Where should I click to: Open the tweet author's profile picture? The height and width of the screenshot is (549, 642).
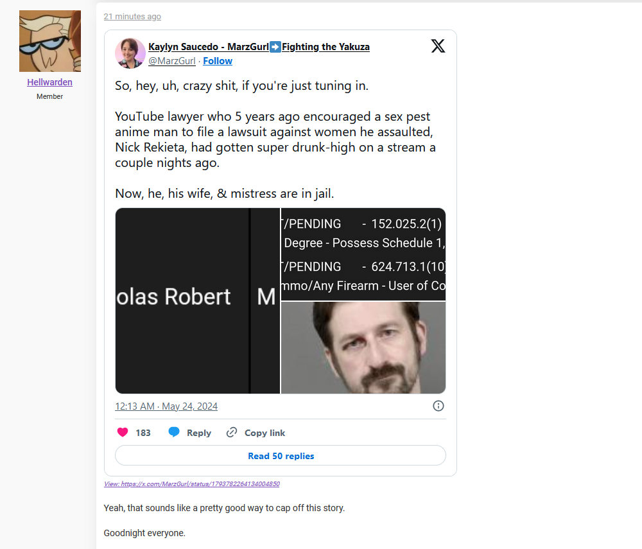point(130,53)
